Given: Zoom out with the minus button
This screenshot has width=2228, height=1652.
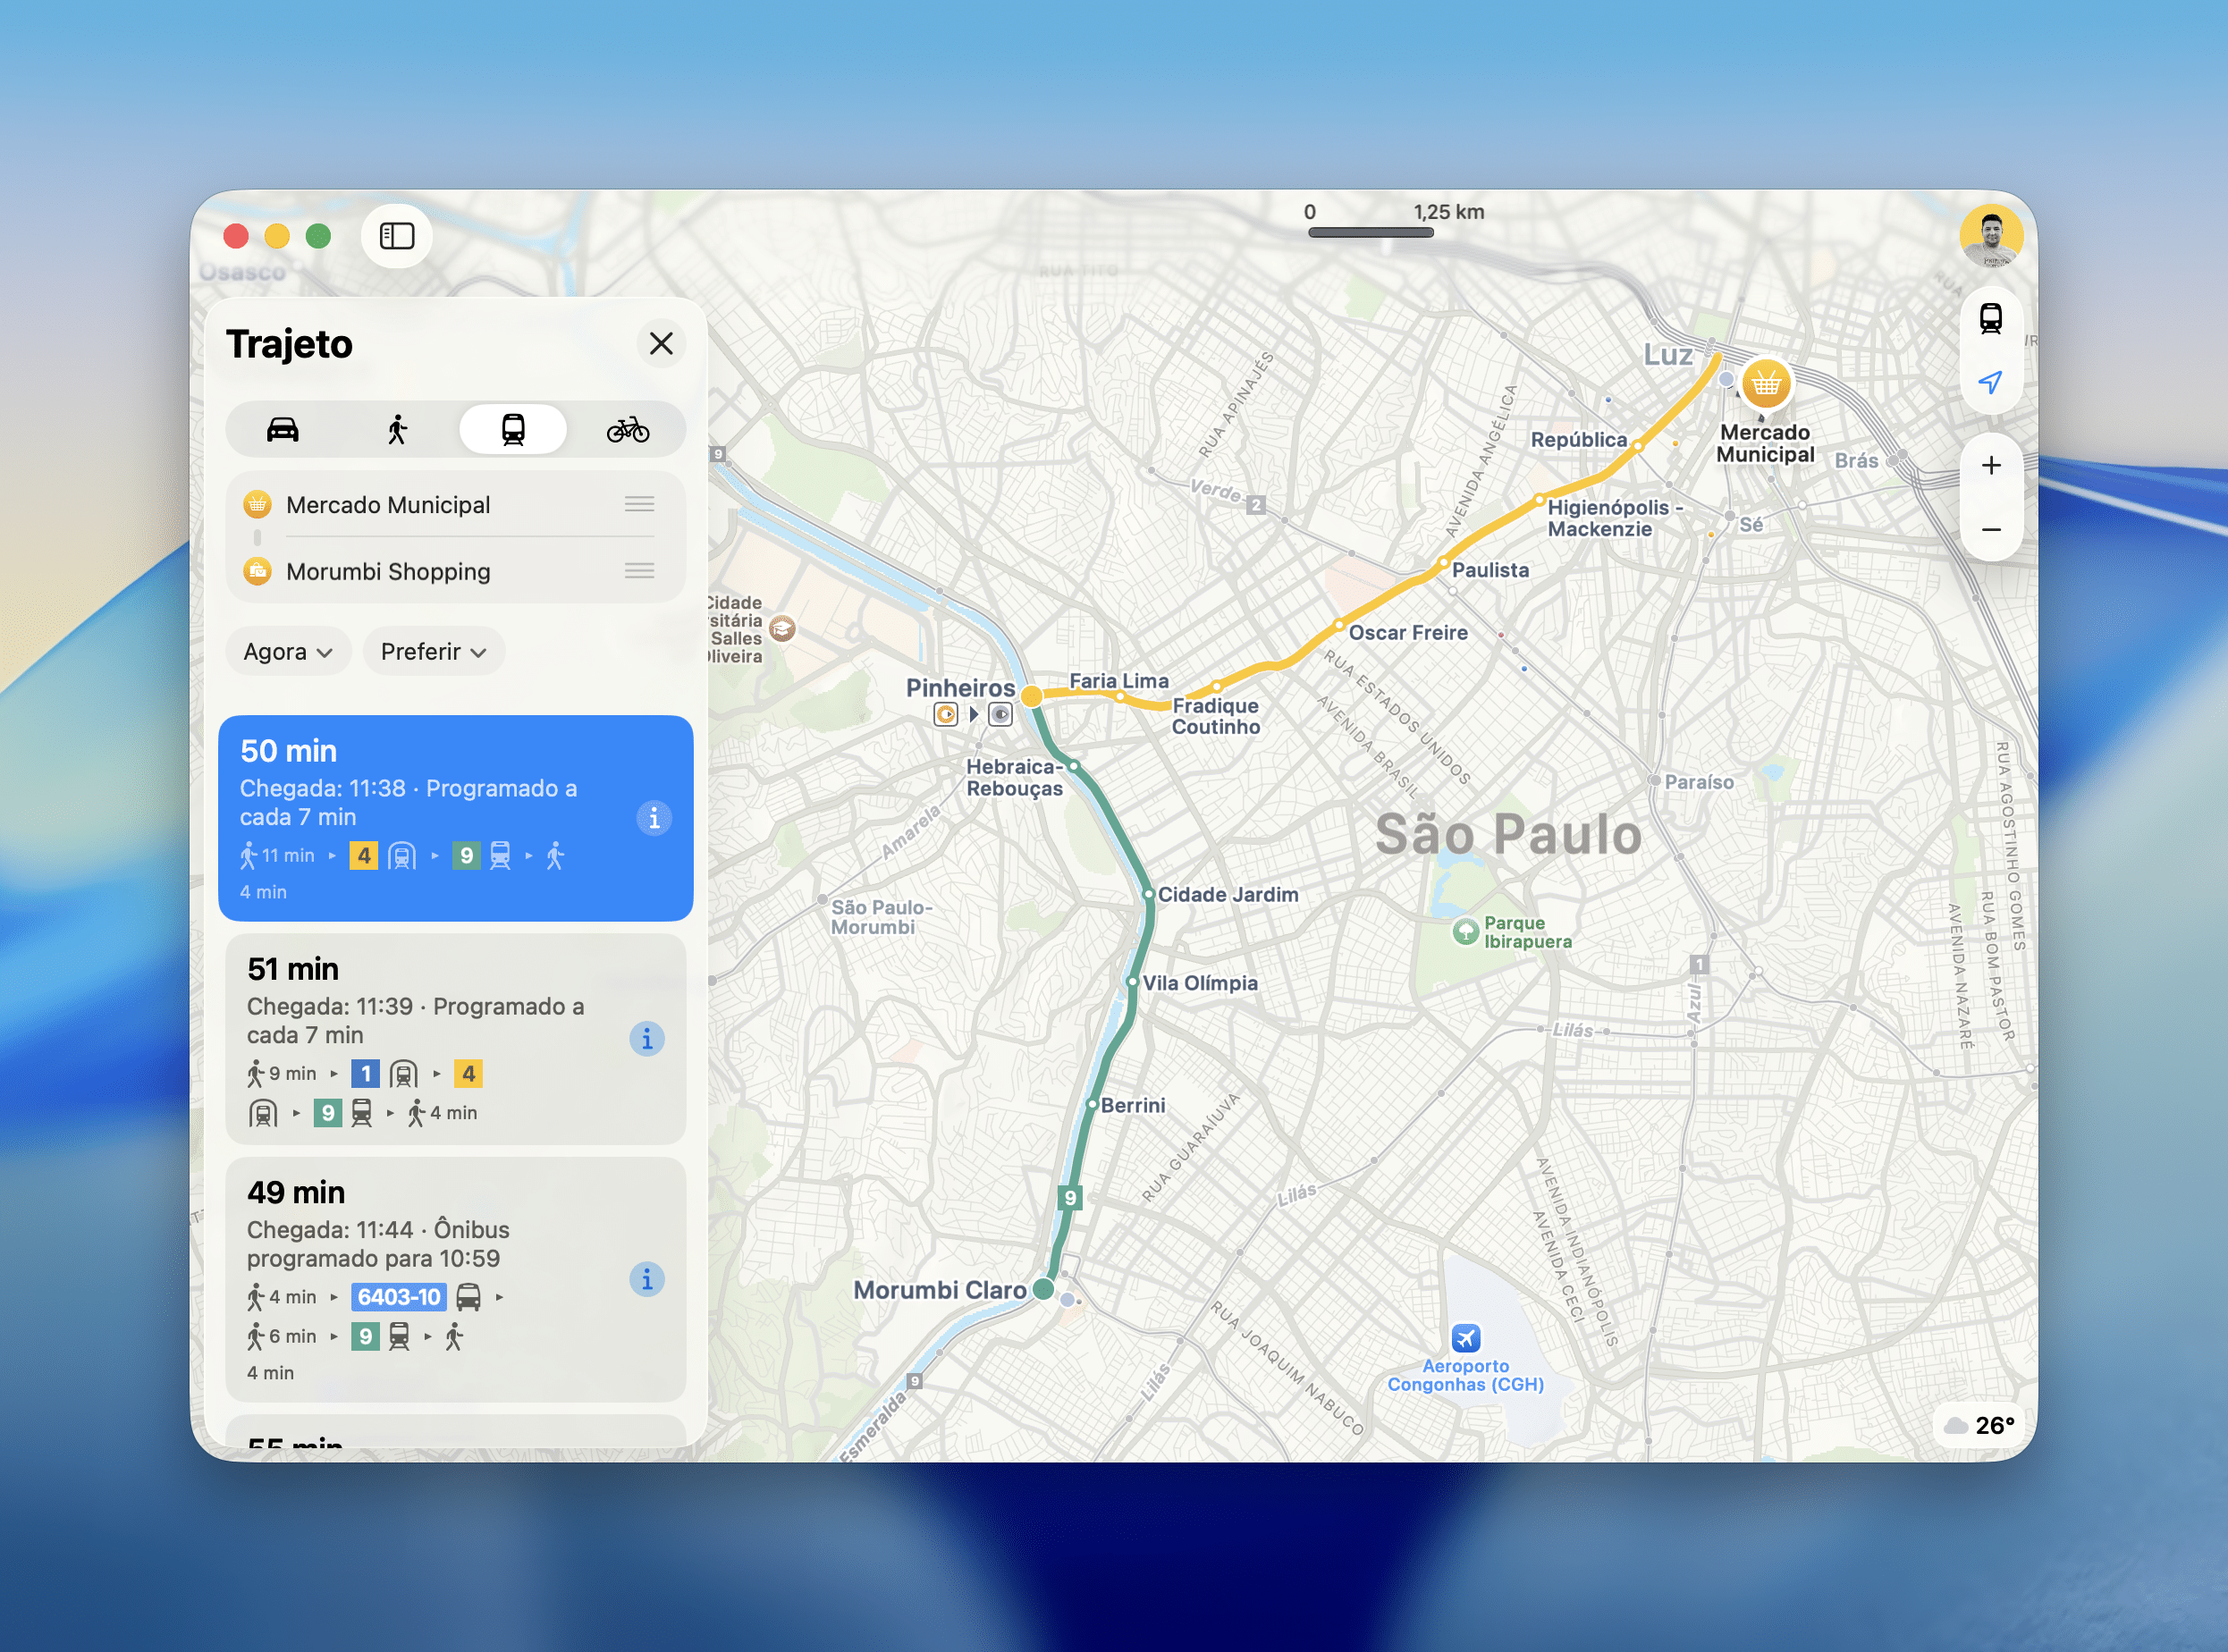Looking at the screenshot, I should click(x=1990, y=530).
